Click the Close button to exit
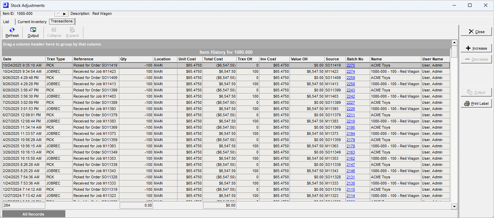Viewport: 494px width, 218px height. tap(476, 31)
